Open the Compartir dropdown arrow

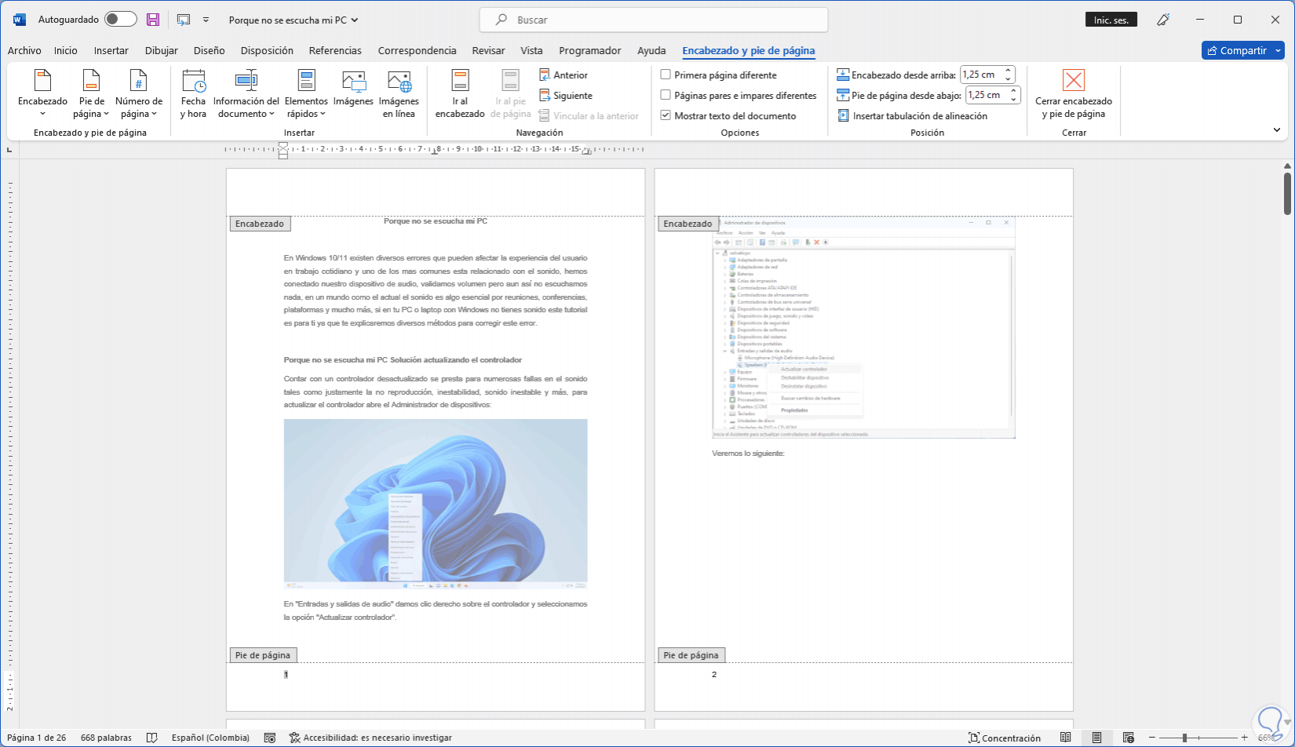click(1279, 50)
